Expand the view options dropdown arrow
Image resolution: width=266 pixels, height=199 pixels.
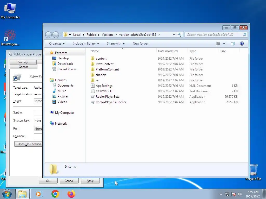pyautogui.click(x=224, y=44)
